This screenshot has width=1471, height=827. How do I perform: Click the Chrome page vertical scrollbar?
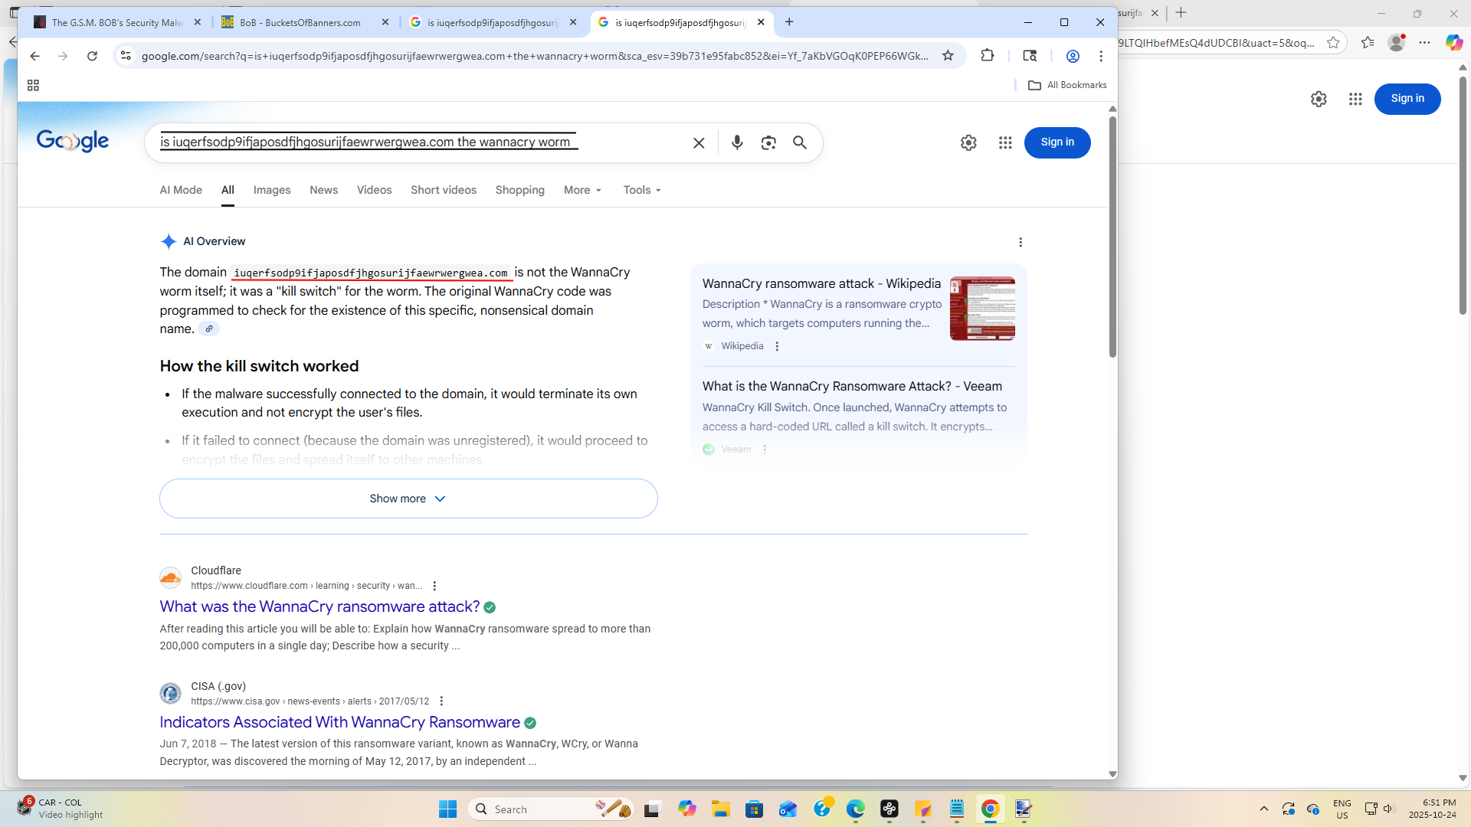(x=1112, y=236)
